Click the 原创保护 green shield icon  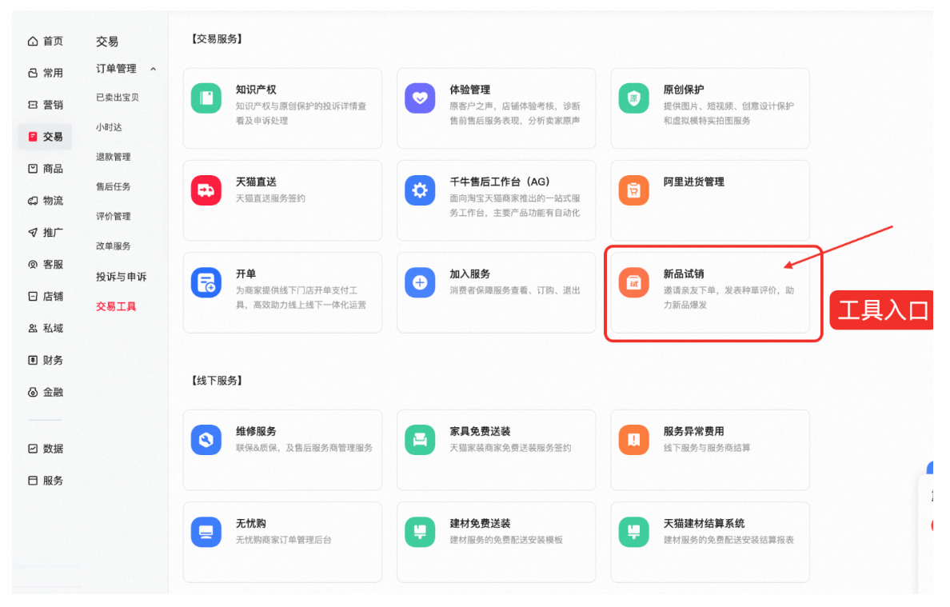point(634,98)
